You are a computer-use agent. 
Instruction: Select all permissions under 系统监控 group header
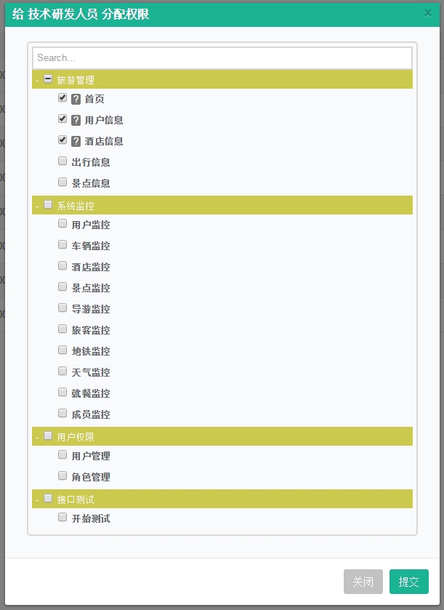point(47,204)
